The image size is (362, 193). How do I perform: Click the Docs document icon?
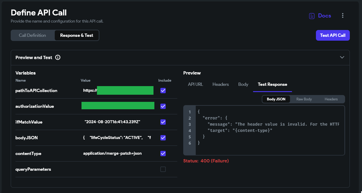pyautogui.click(x=312, y=16)
